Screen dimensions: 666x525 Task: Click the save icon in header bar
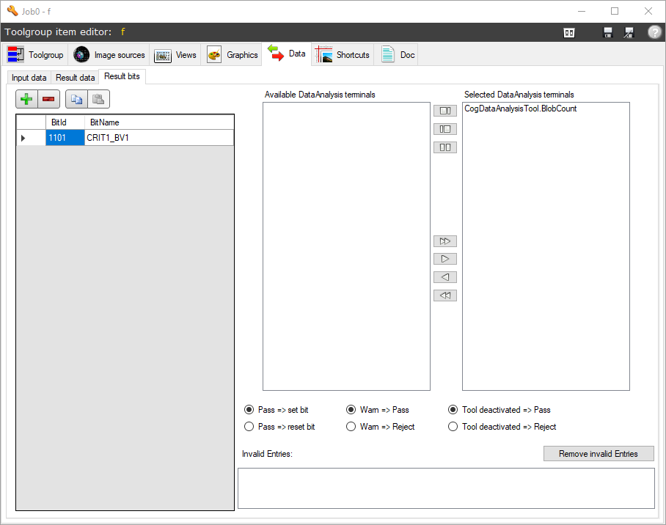click(608, 32)
